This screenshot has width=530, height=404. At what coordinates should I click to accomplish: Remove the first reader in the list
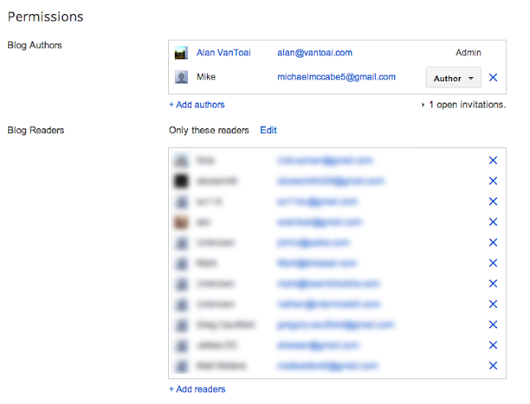(x=493, y=160)
